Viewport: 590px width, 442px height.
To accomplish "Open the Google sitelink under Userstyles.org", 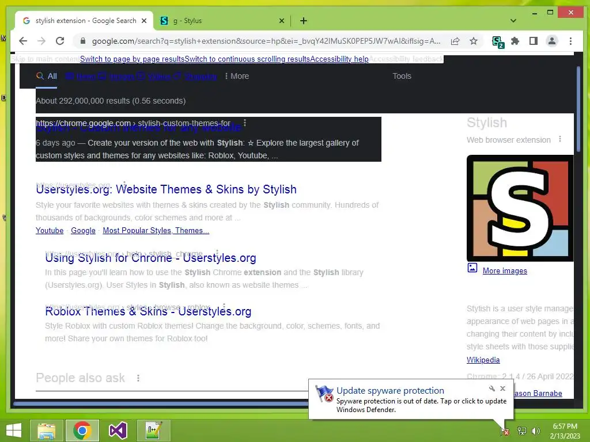I will [x=83, y=231].
